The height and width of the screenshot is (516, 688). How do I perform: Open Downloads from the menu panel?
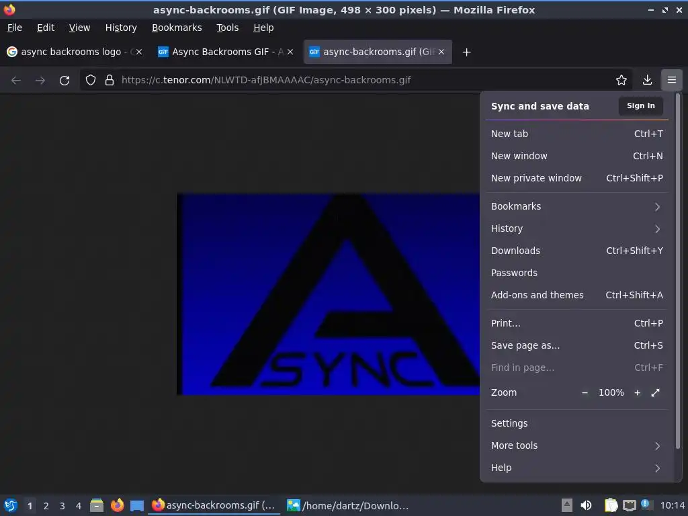click(577, 251)
